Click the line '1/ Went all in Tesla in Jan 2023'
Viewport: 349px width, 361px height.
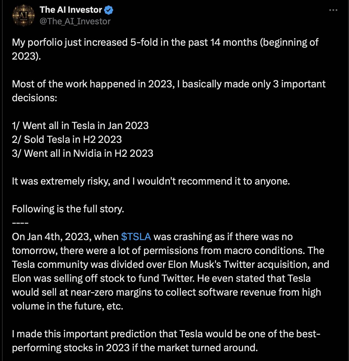point(80,126)
